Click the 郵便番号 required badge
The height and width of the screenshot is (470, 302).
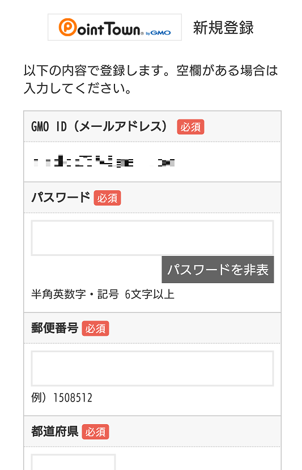95,328
